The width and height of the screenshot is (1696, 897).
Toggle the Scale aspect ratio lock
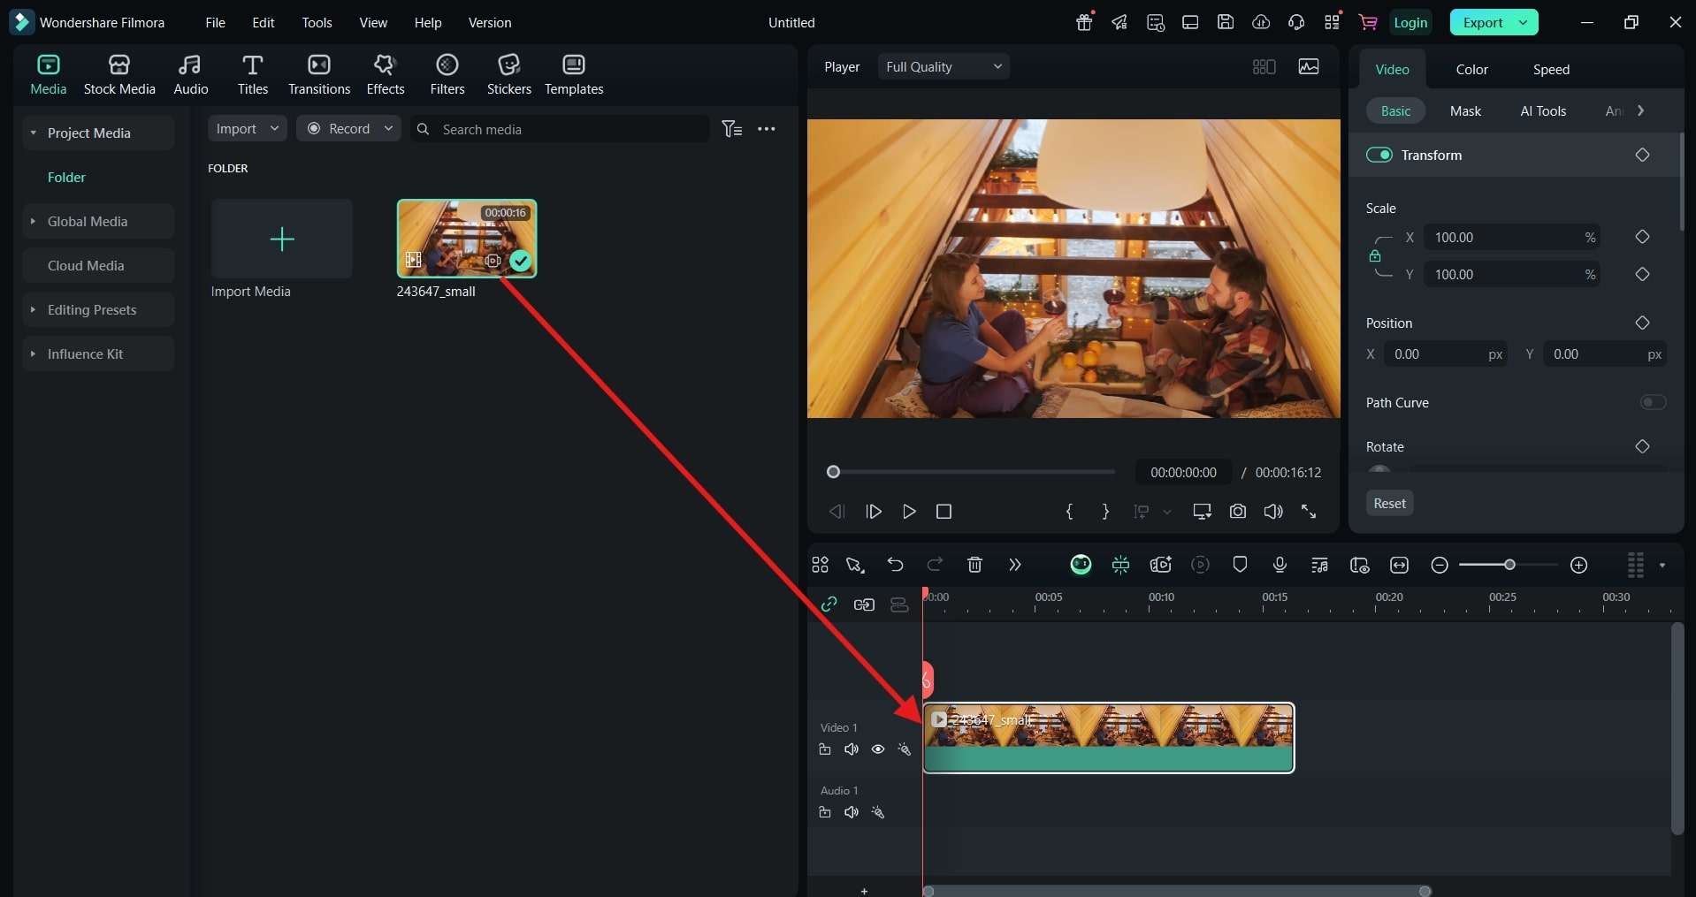1375,256
